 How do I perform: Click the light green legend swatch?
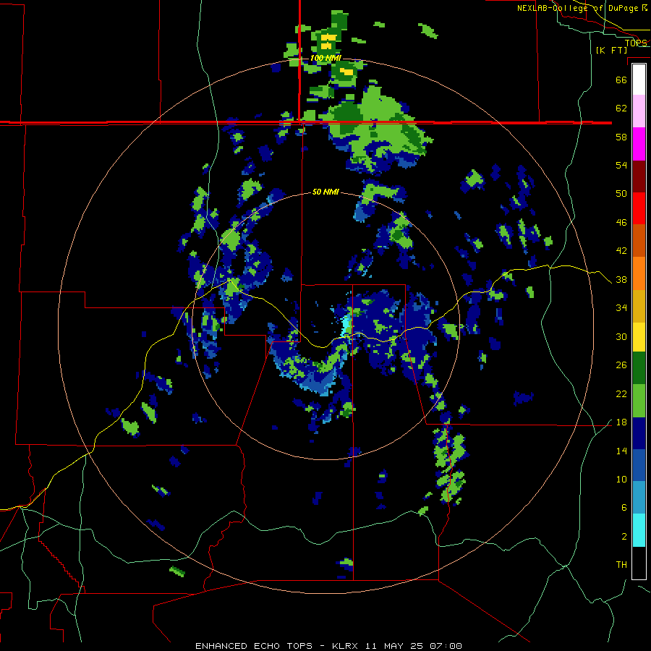[639, 401]
